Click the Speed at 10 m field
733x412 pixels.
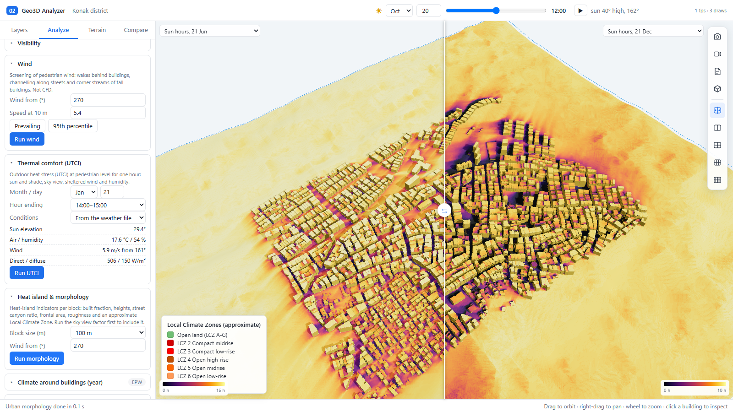coord(108,113)
